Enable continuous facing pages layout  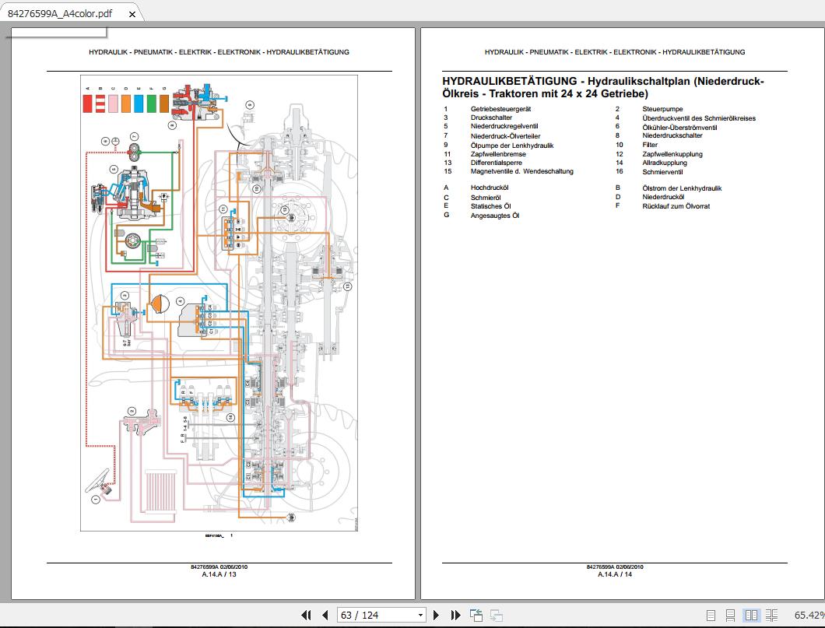771,615
